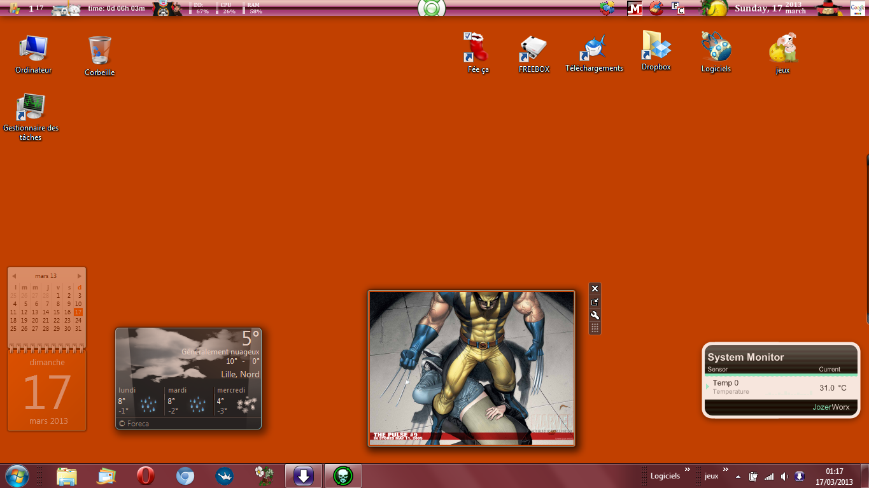Open the Google icon in top bar
This screenshot has width=869, height=488.
pyautogui.click(x=858, y=8)
